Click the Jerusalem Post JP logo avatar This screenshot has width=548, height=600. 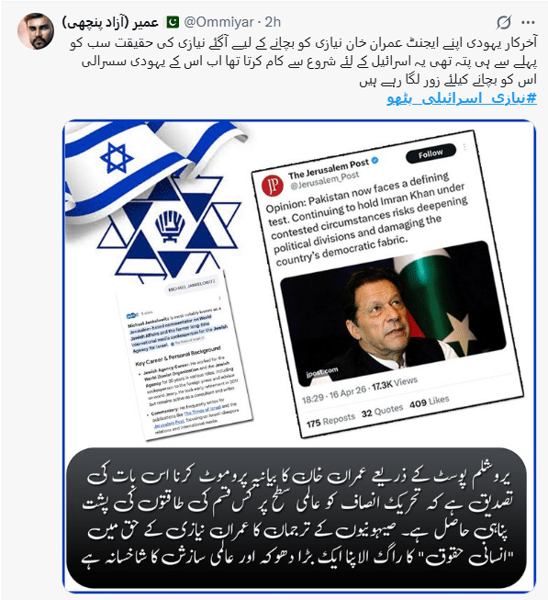pyautogui.click(x=273, y=186)
